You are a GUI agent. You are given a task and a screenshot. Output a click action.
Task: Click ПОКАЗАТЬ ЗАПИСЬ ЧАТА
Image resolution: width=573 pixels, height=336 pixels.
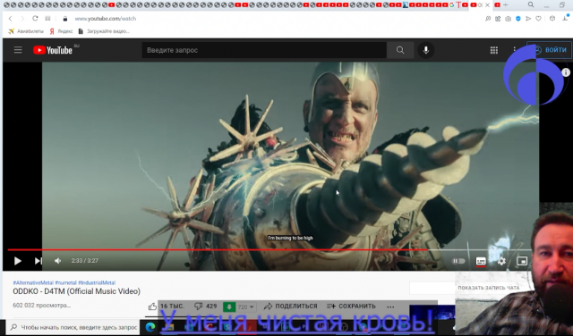488,288
